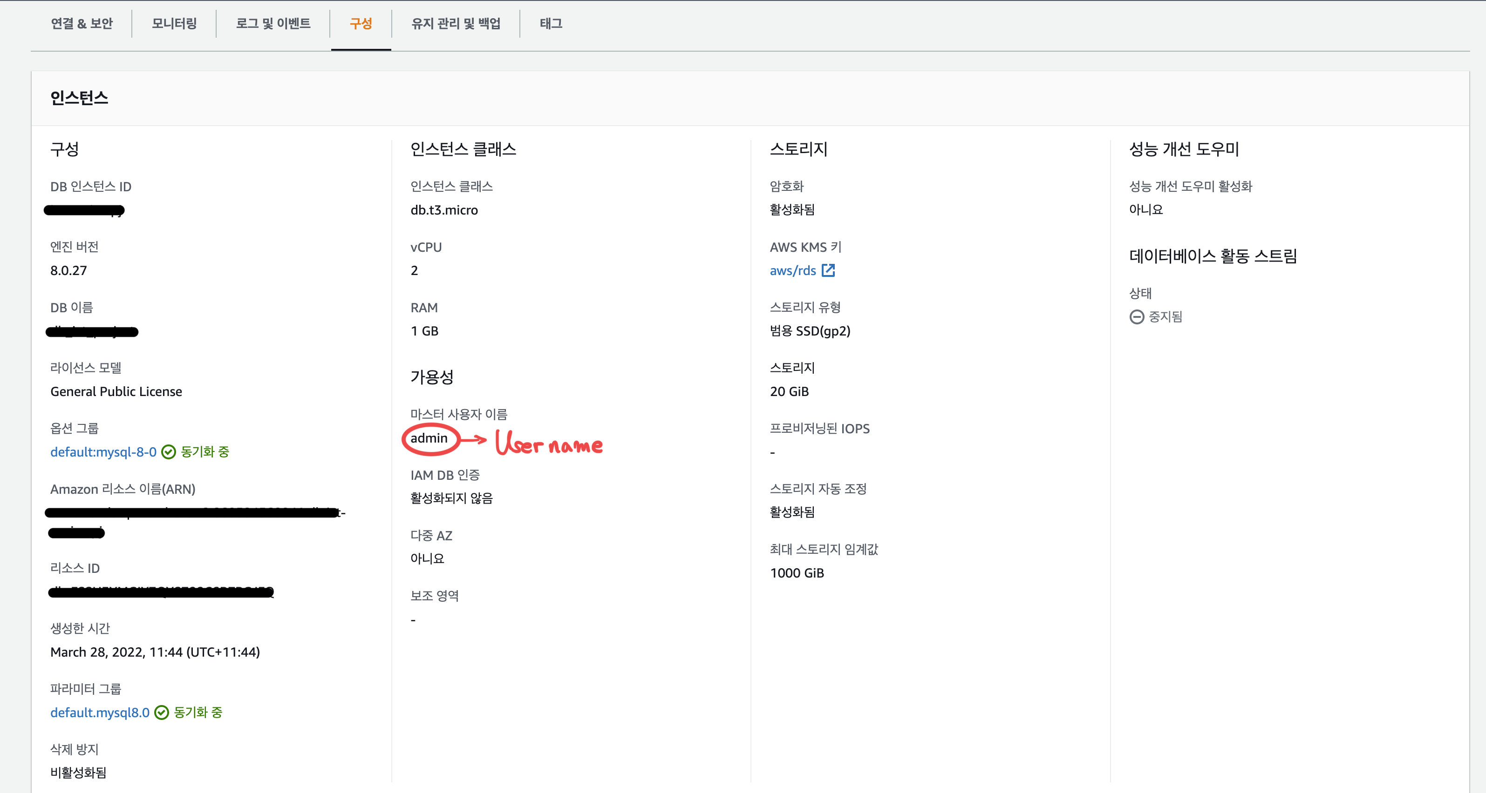Open the default.mysql8.0 parameter group link
1486x793 pixels.
(x=100, y=712)
